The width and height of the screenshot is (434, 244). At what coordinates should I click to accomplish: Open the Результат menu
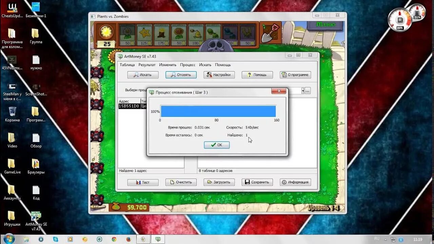pyautogui.click(x=147, y=65)
